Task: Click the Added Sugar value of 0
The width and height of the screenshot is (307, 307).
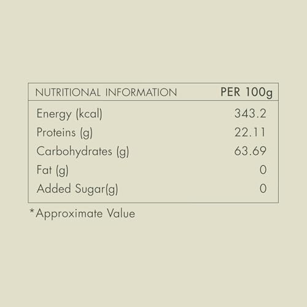Action: tap(263, 188)
